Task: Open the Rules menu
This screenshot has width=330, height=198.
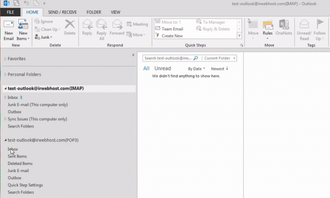Action: (268, 30)
